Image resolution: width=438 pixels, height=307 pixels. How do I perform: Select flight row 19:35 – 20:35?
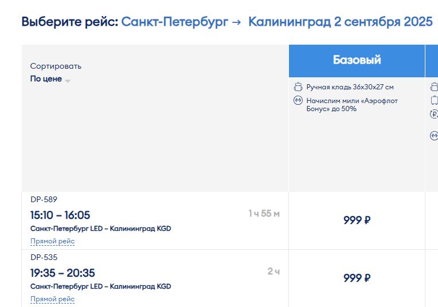pyautogui.click(x=155, y=278)
